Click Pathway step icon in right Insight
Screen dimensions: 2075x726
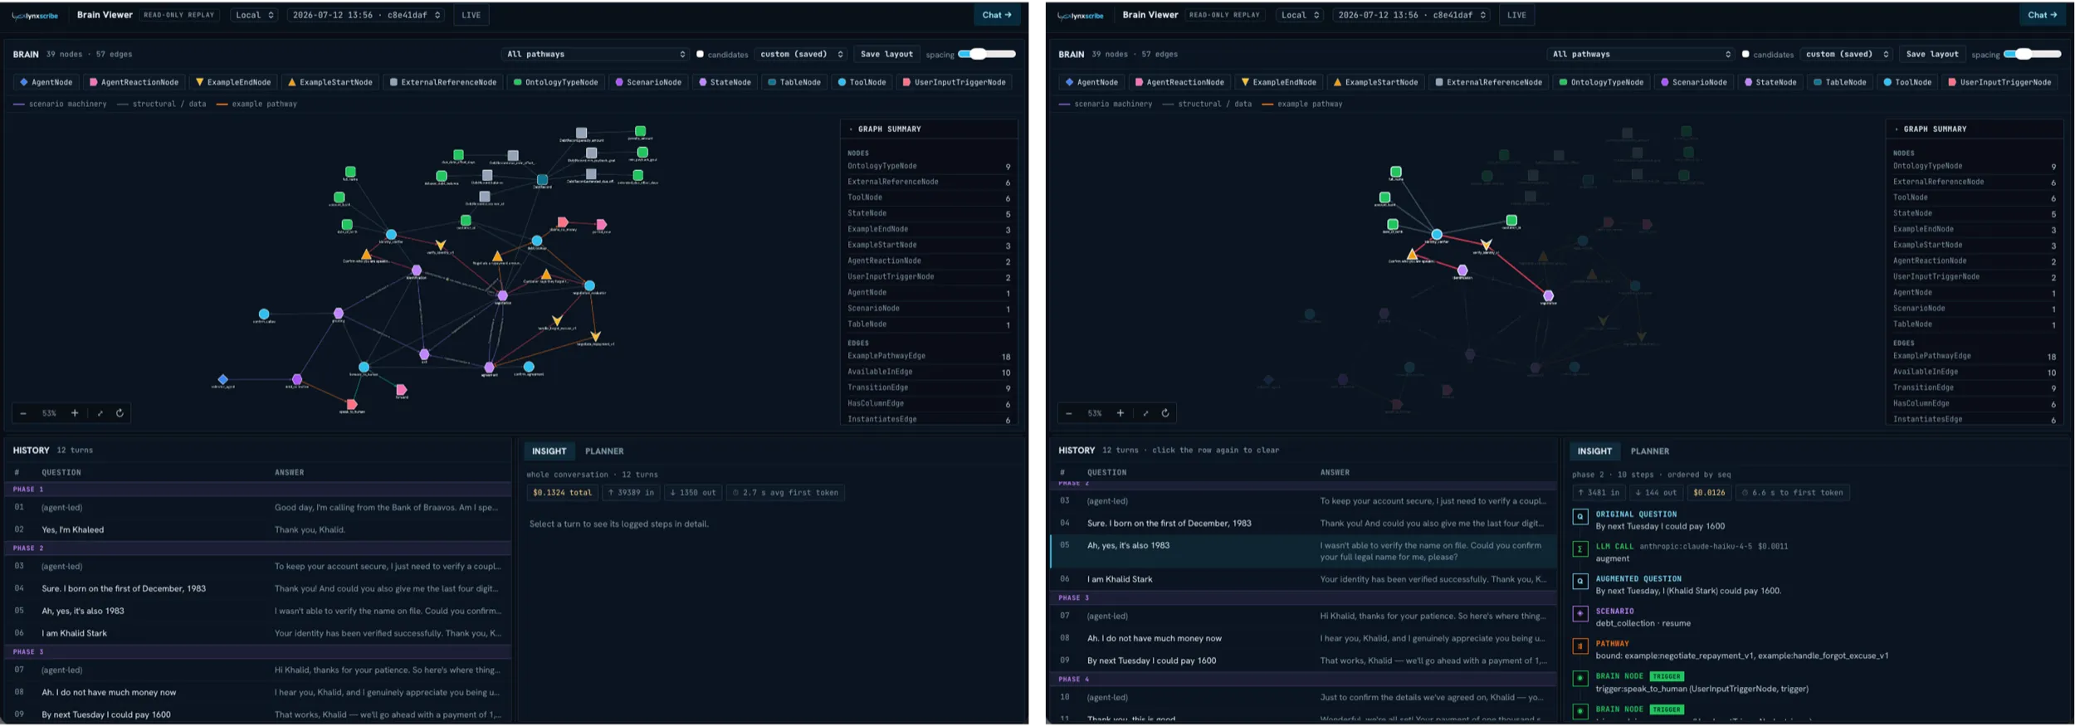click(1580, 646)
